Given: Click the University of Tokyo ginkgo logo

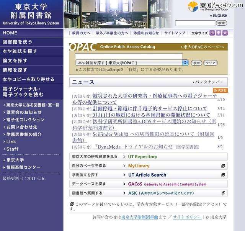Looking at the screenshot, I should pyautogui.click(x=193, y=7).
